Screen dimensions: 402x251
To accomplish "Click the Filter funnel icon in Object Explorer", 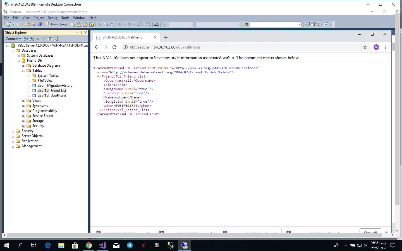I will pos(44,39).
